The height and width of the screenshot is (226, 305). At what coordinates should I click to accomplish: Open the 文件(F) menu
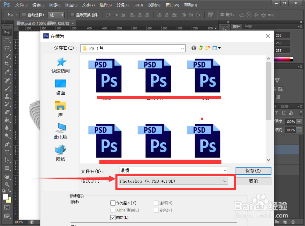tap(21, 5)
